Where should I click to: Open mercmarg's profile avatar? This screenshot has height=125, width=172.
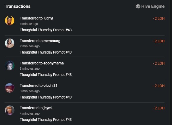point(10,43)
